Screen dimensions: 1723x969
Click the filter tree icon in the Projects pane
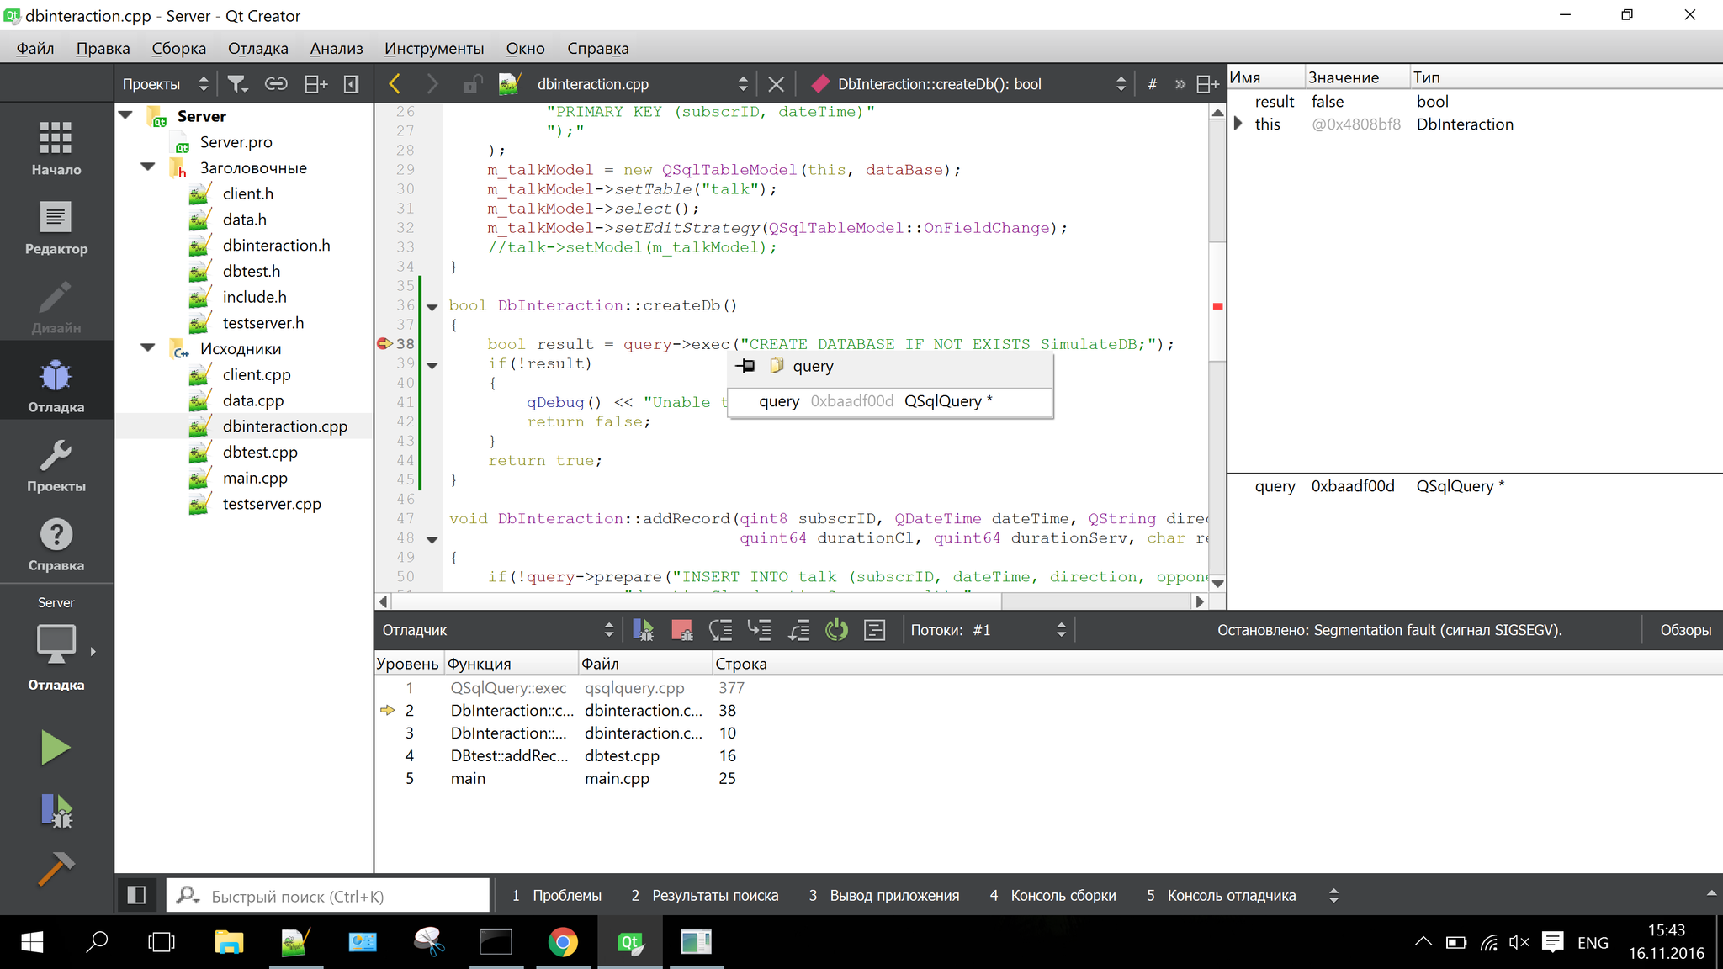click(x=237, y=84)
